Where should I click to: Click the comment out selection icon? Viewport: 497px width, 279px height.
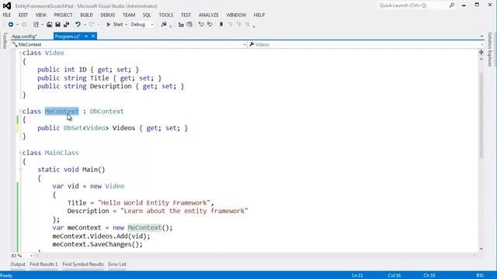pos(201,24)
